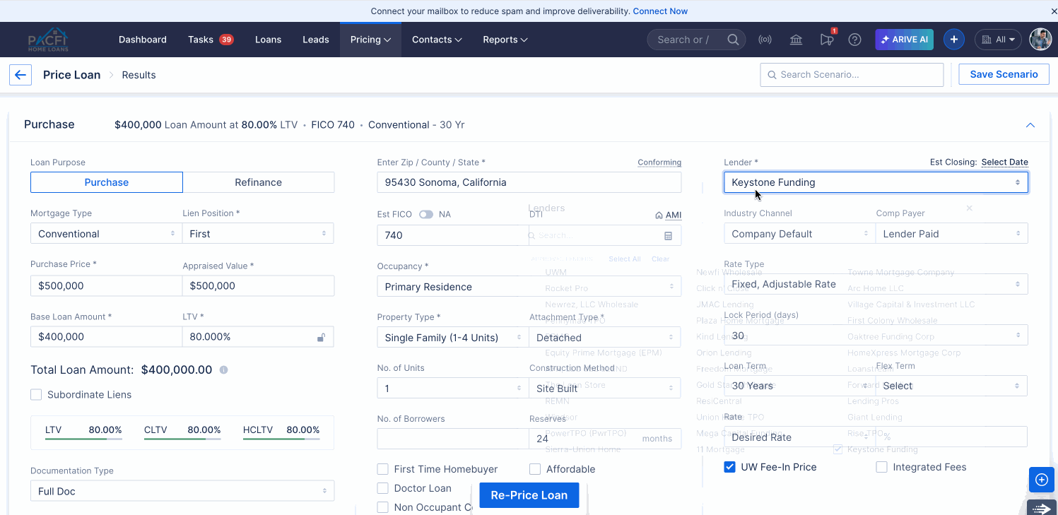
Task: Click the blue plus add button in the navbar
Action: (x=953, y=40)
